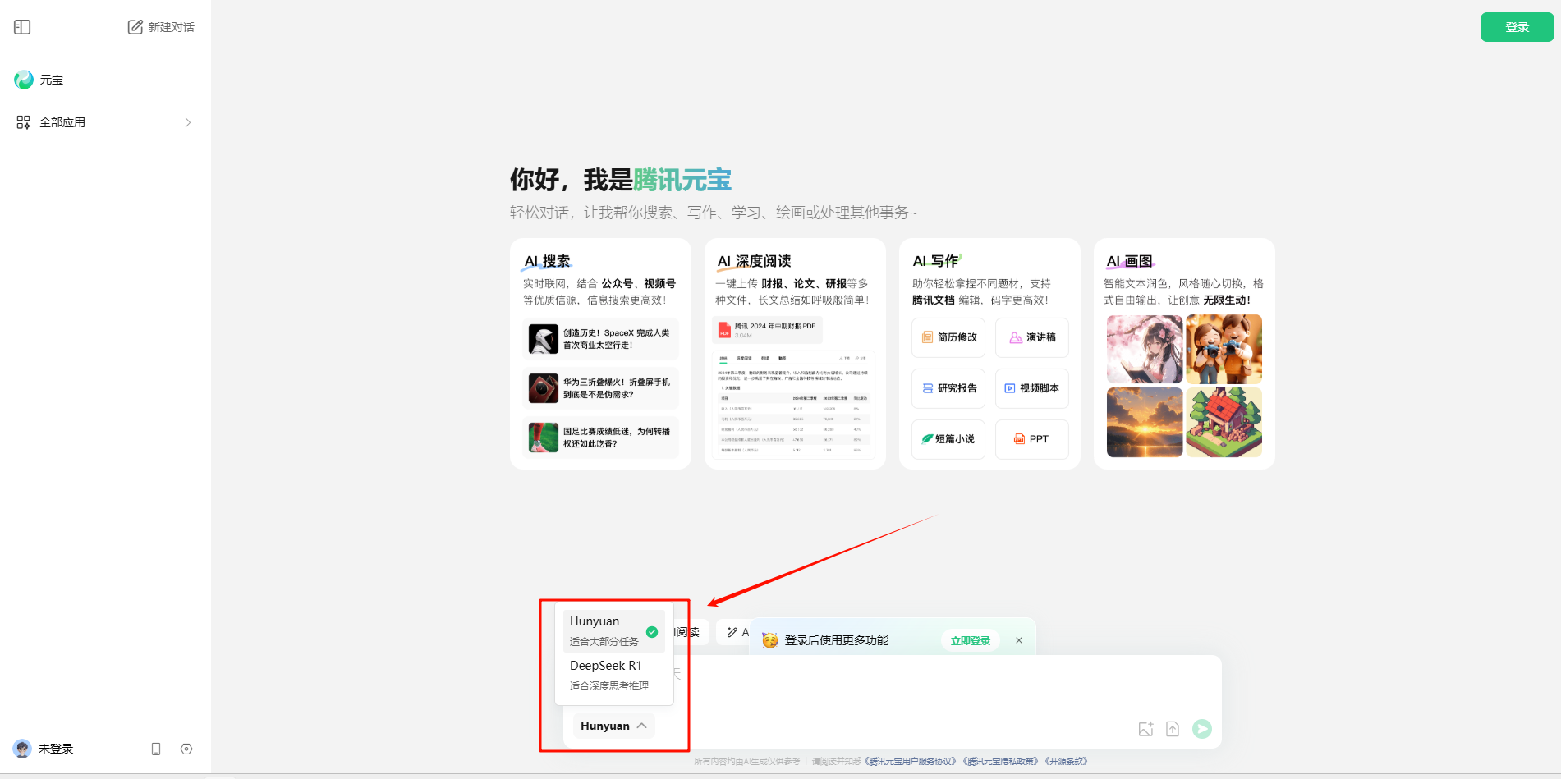Screen dimensions: 1561x779
Task: Collapse the sidebar with the panel icon
Action: pyautogui.click(x=22, y=27)
